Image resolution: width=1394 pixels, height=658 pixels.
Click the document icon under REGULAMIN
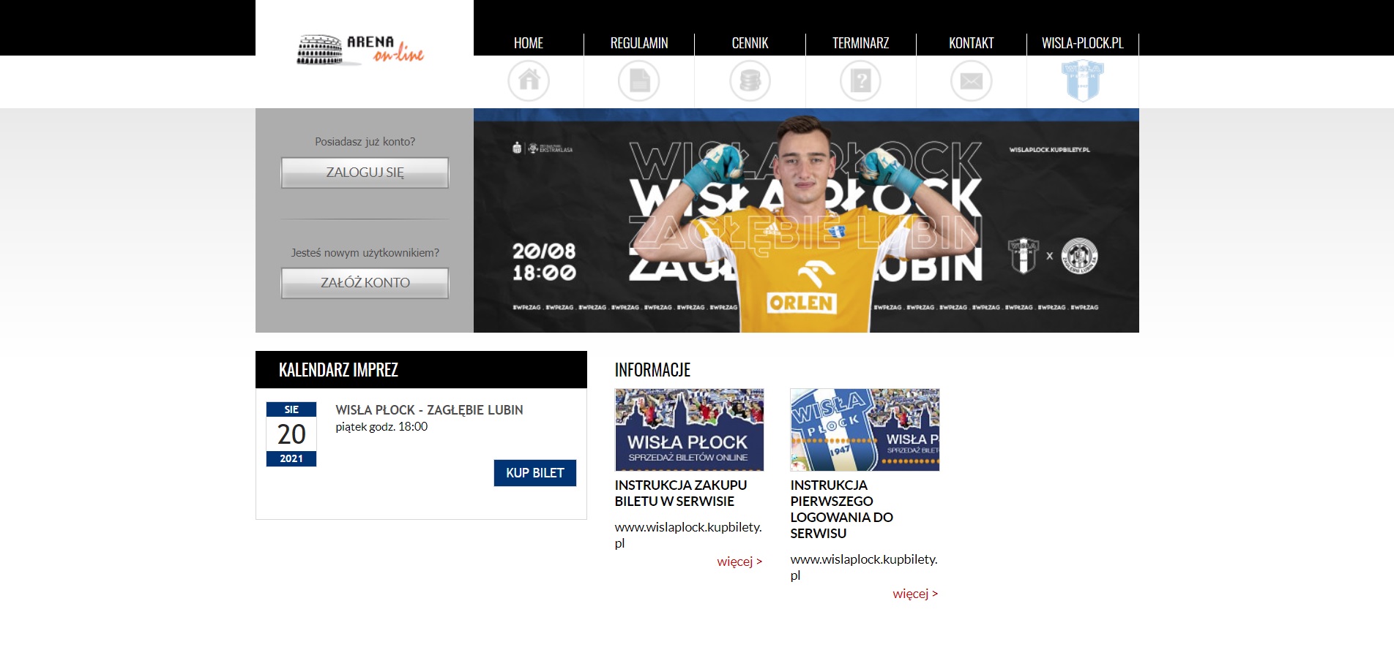tap(639, 80)
